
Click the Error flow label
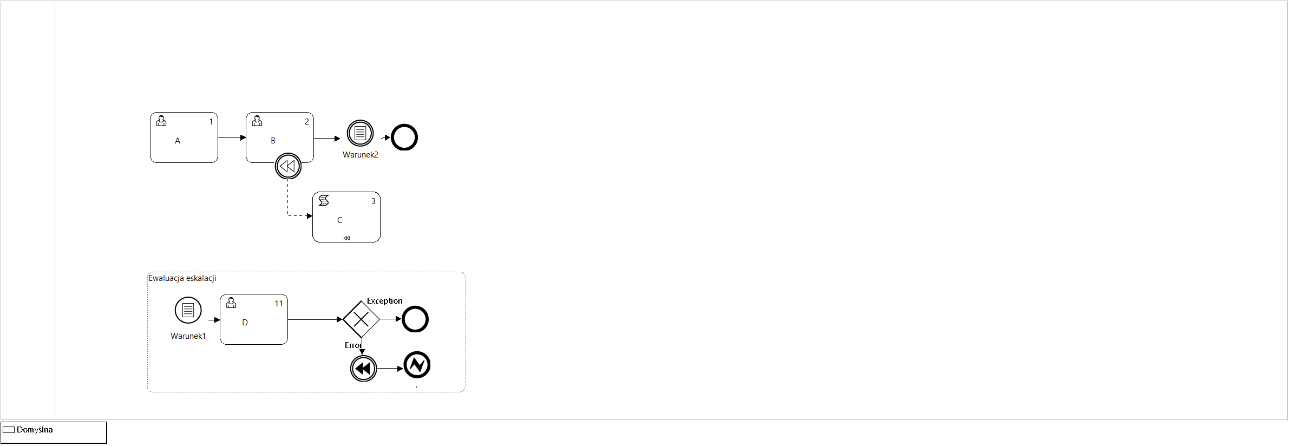(x=353, y=345)
